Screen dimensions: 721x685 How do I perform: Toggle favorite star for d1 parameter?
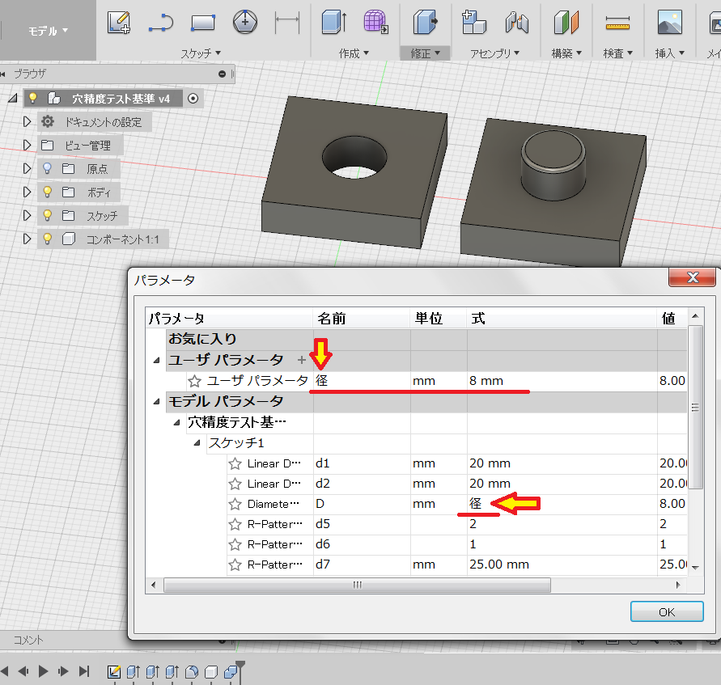coord(235,463)
